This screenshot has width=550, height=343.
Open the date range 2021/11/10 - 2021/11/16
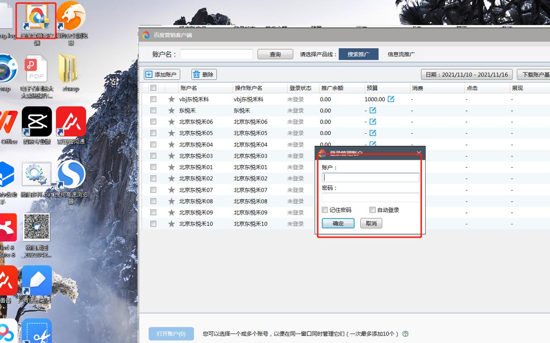pyautogui.click(x=466, y=74)
